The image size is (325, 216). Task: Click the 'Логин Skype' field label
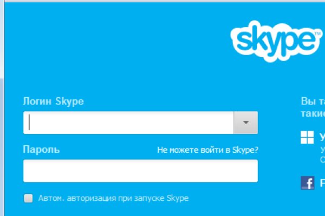click(53, 101)
